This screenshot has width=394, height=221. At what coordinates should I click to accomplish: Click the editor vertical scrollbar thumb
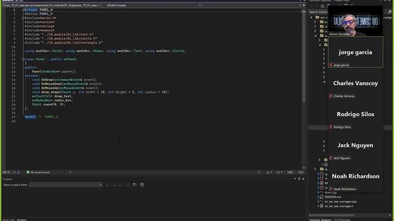tap(304, 58)
